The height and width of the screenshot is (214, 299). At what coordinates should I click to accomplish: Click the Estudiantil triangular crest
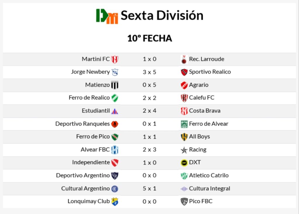115,111
